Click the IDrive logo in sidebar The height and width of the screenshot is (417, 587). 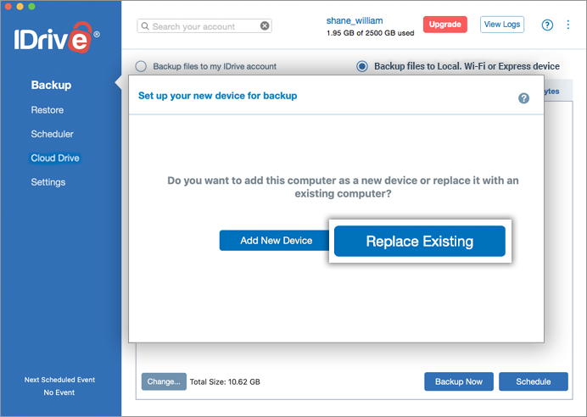coord(57,38)
